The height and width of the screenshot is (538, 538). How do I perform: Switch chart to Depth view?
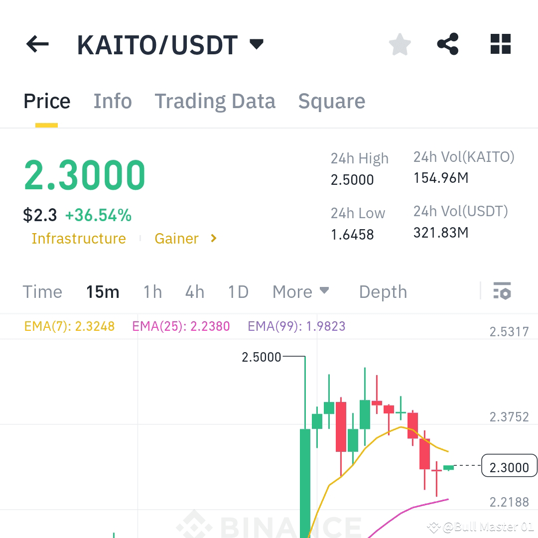coord(383,292)
